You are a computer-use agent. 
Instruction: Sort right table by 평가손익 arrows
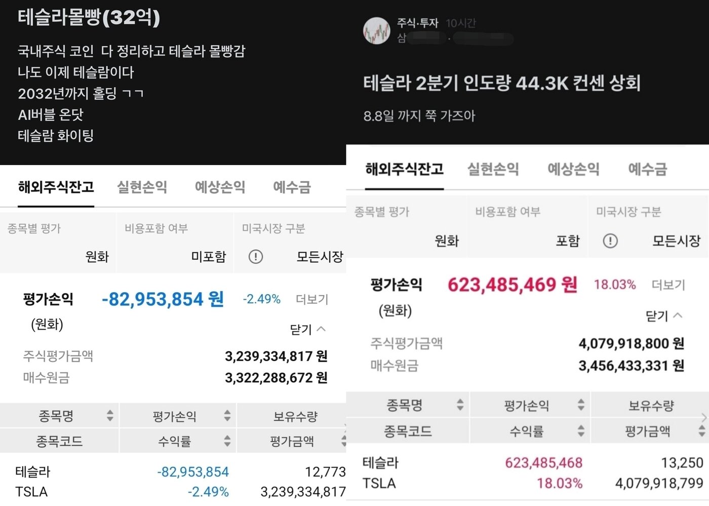(x=581, y=405)
